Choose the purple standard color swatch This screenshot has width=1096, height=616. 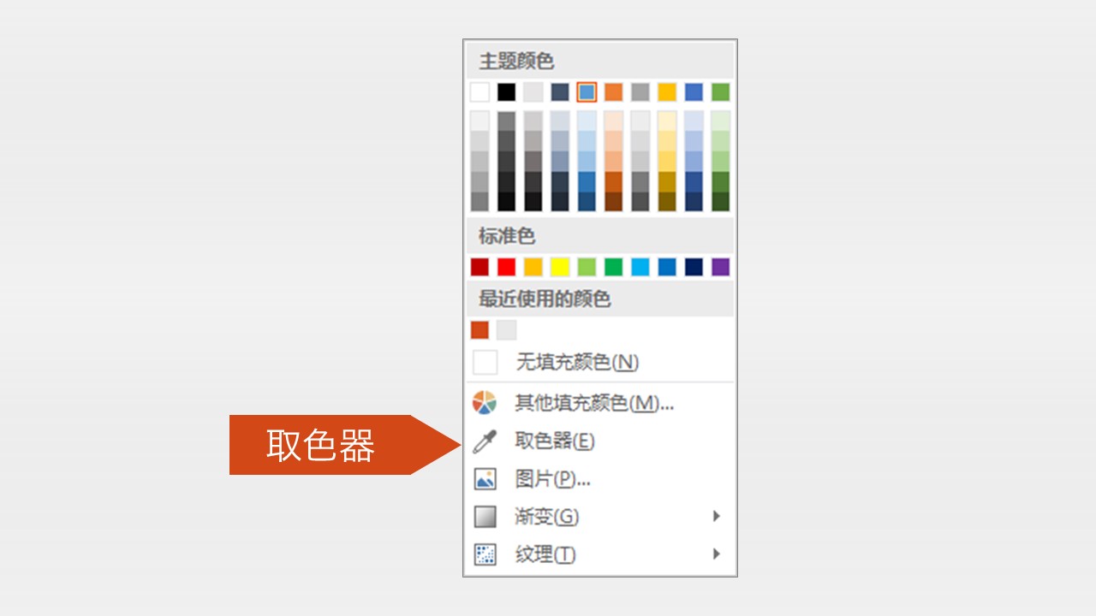point(720,267)
